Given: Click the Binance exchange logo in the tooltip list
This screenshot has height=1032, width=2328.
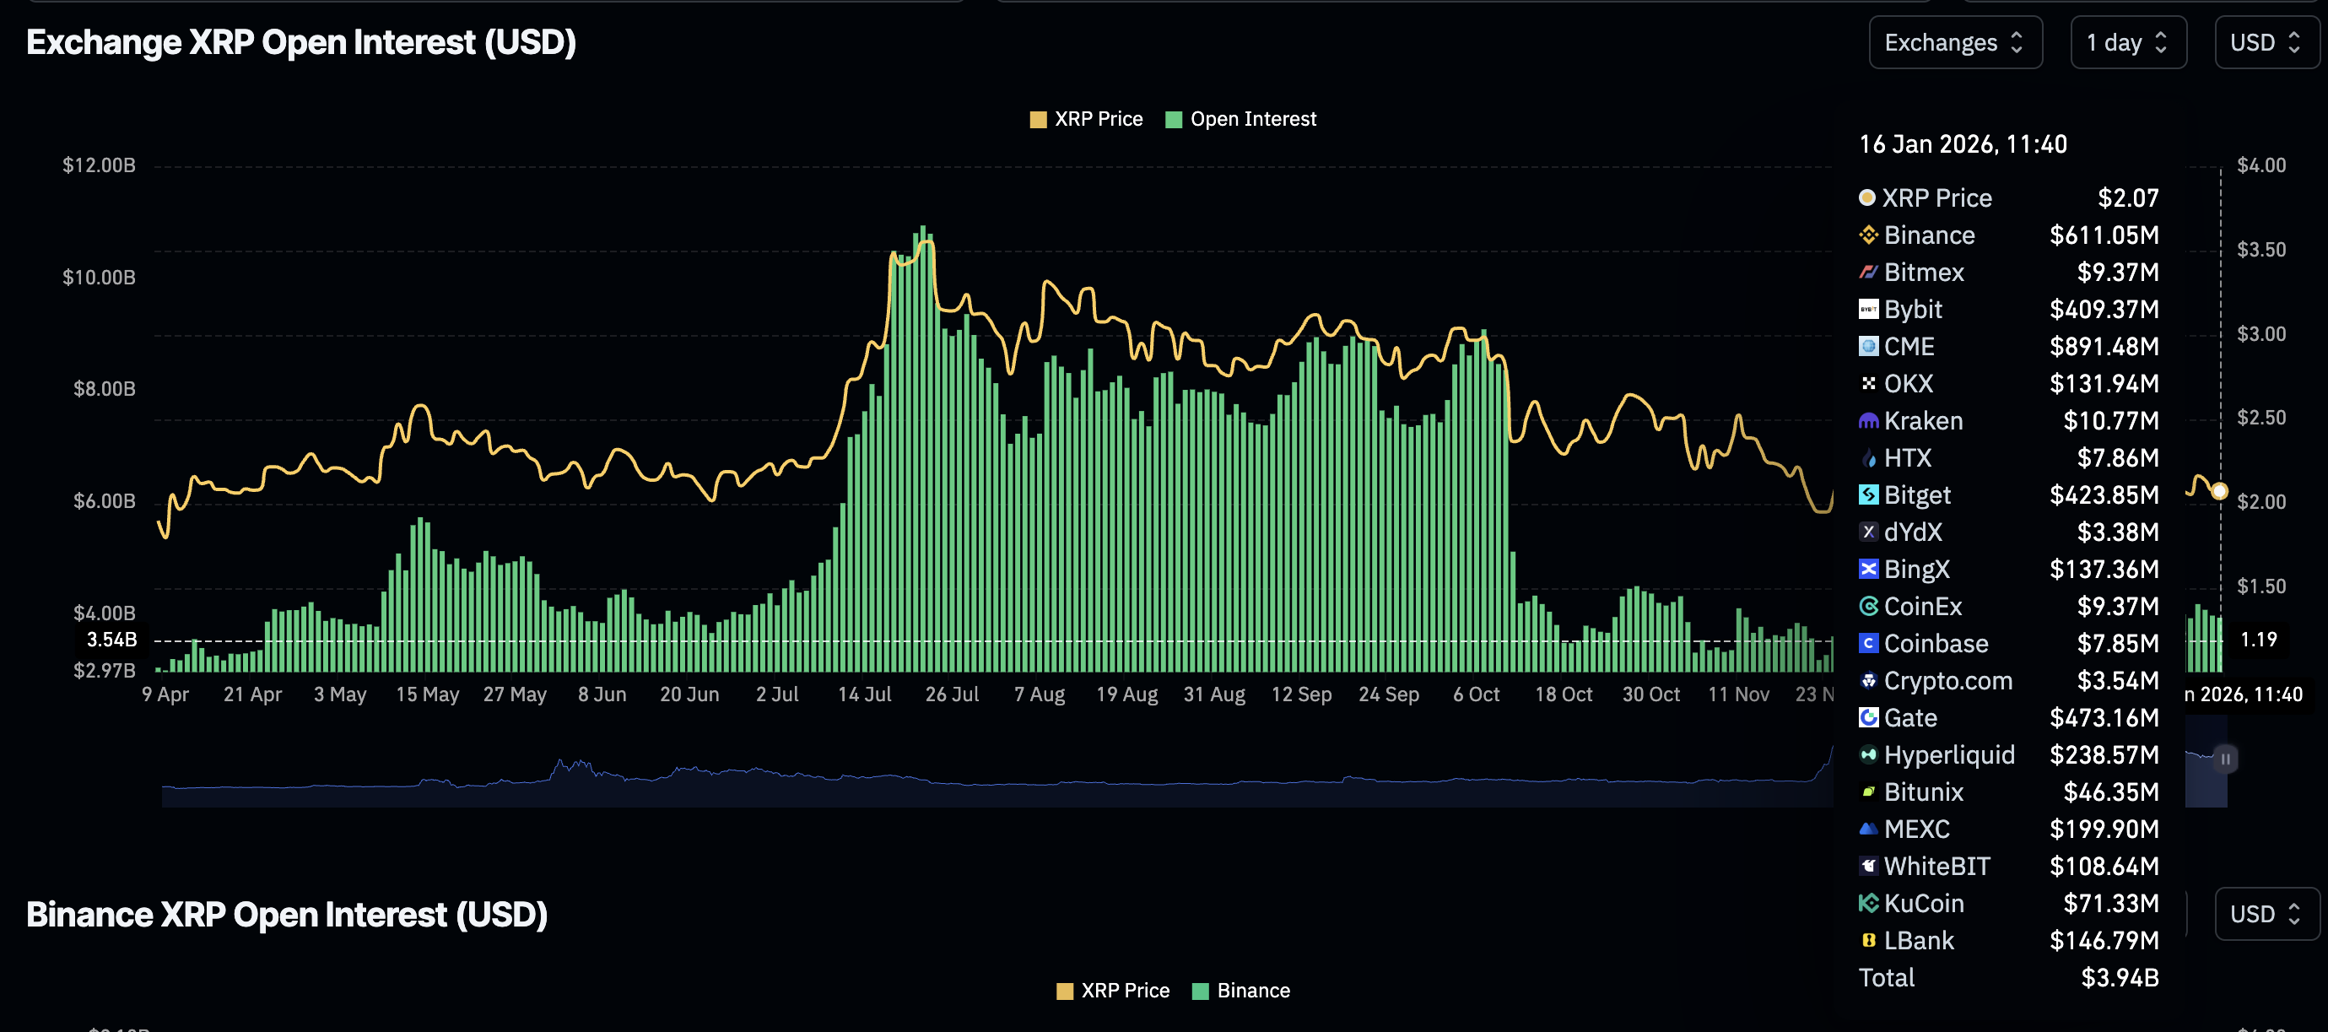Looking at the screenshot, I should click(x=1869, y=235).
